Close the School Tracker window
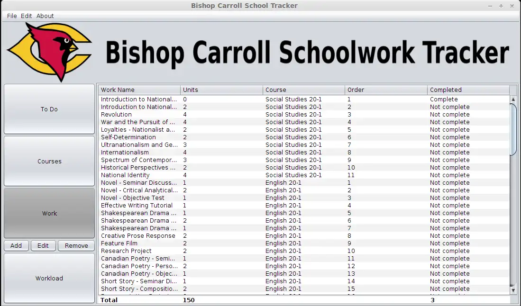521x306 pixels. tap(512, 6)
